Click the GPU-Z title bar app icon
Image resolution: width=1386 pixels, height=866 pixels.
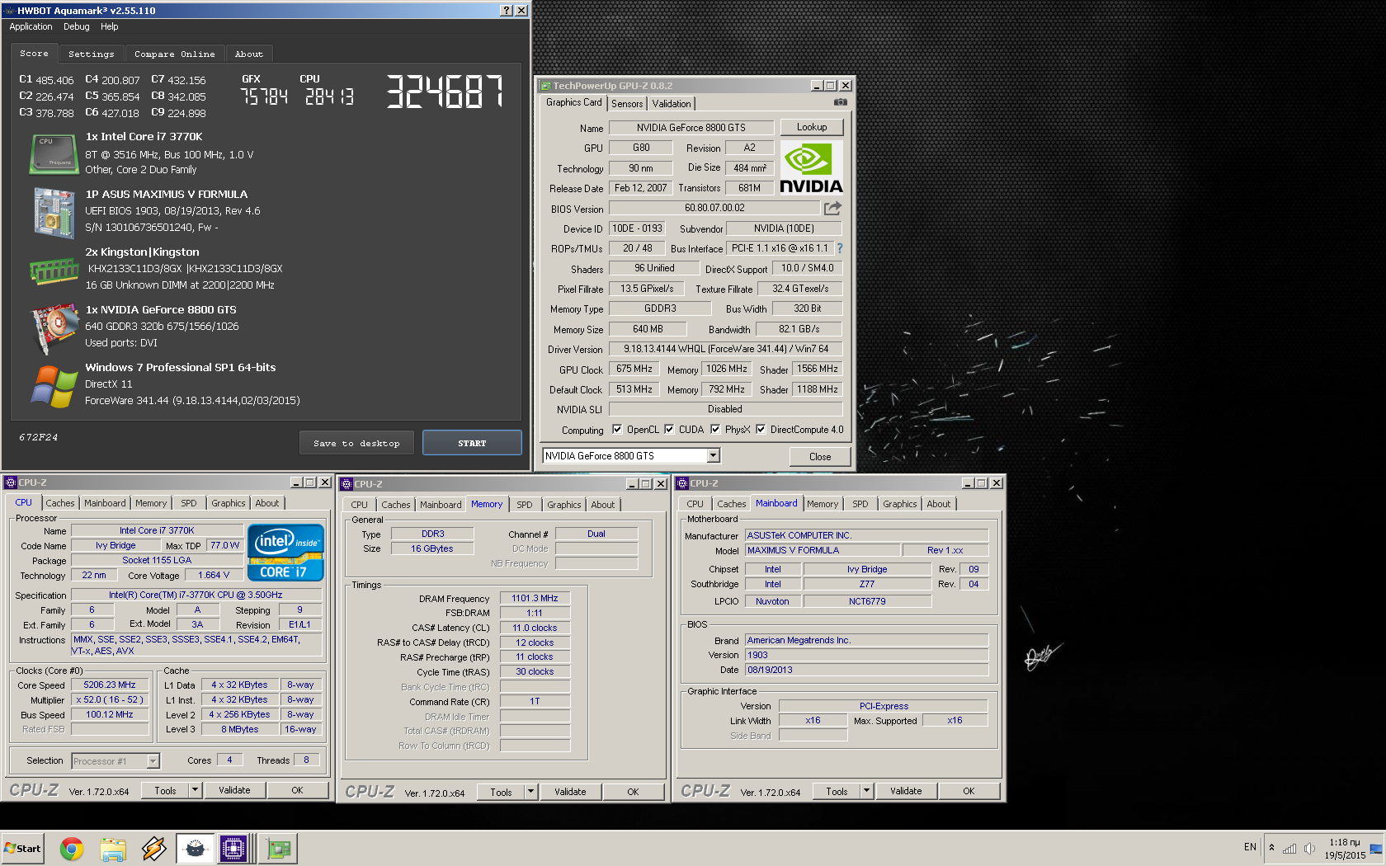(544, 86)
